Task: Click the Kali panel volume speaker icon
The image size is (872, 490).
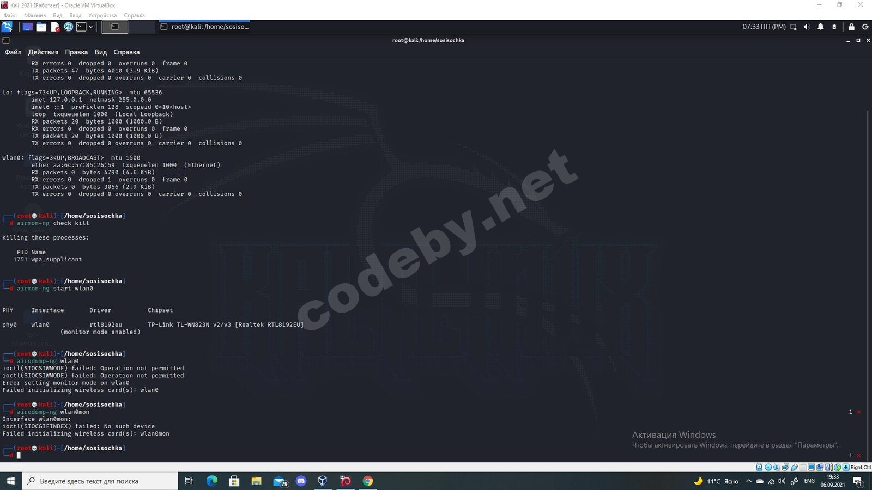Action: (x=807, y=27)
